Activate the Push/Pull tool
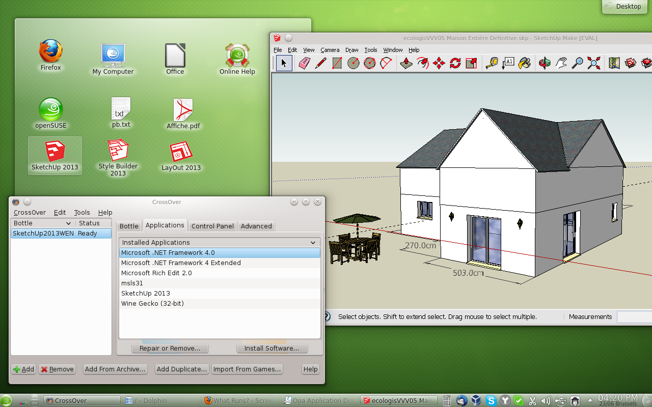The height and width of the screenshot is (407, 652). (x=405, y=63)
